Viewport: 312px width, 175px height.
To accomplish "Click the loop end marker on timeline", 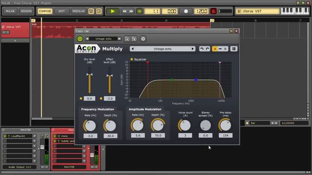I will tap(212, 20).
